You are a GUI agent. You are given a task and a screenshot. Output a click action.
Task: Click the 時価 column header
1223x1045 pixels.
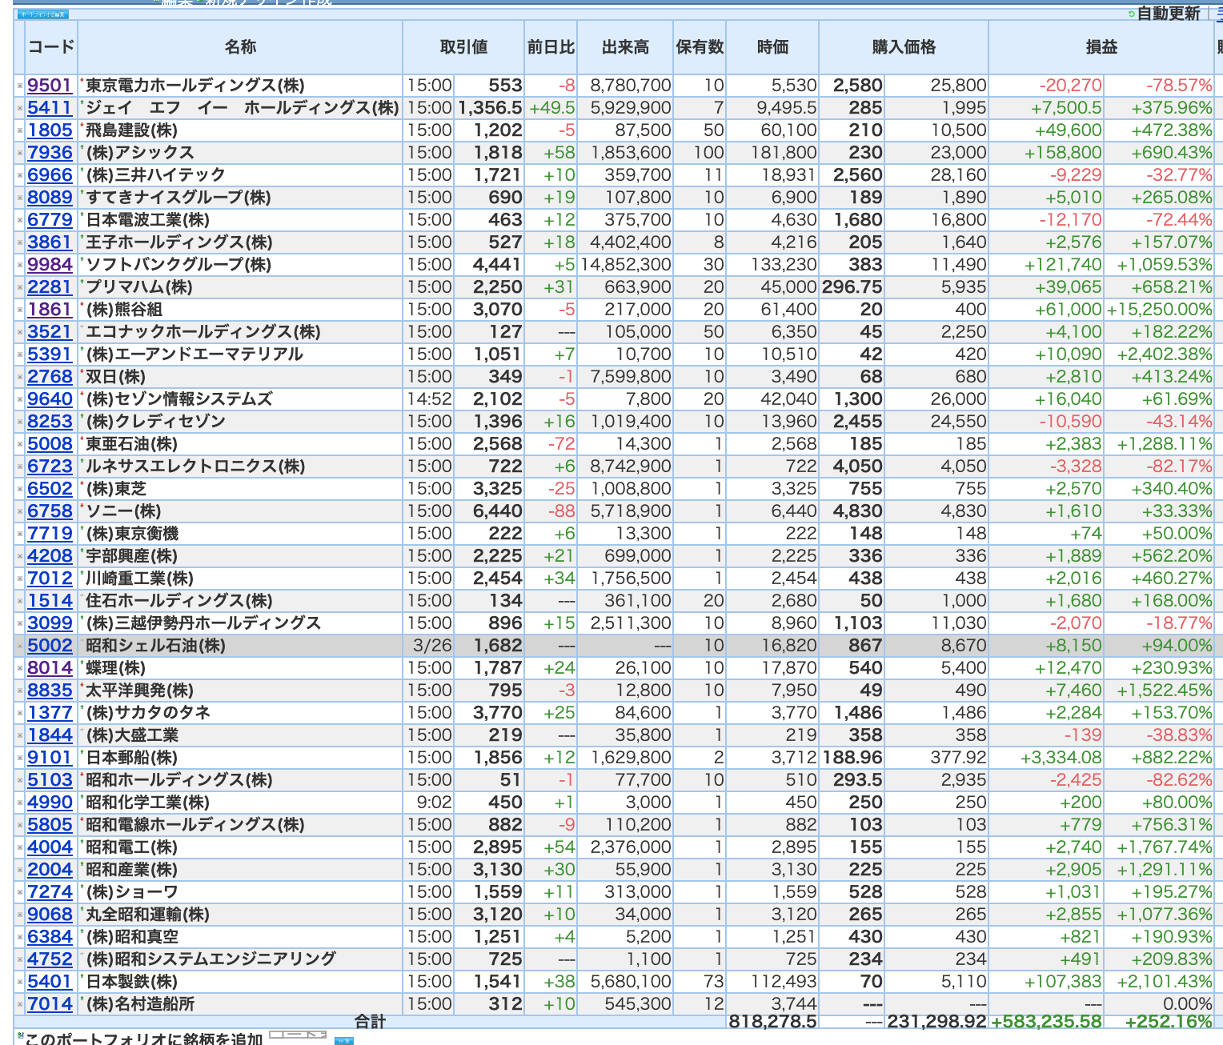[x=772, y=47]
